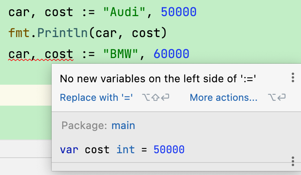Open the error tooltip's three-dot options menu
This screenshot has height=175, width=301.
[x=293, y=77]
